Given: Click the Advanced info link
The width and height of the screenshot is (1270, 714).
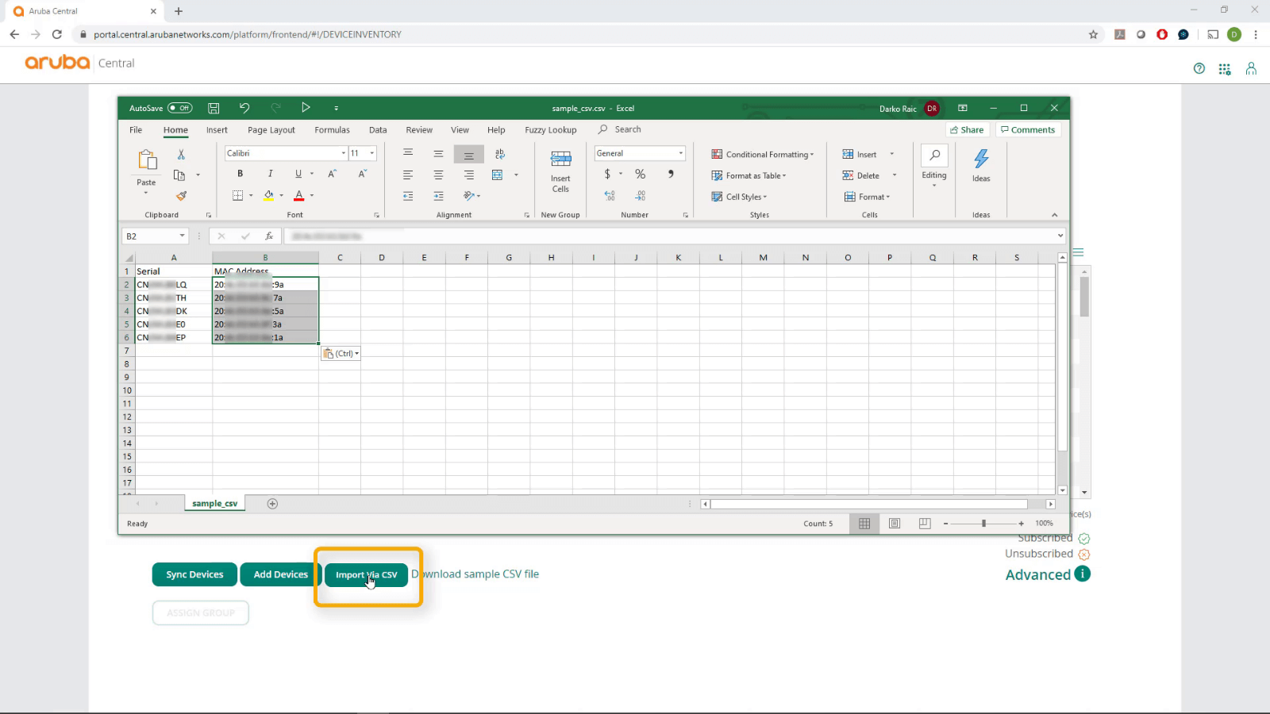Looking at the screenshot, I should [x=1048, y=574].
